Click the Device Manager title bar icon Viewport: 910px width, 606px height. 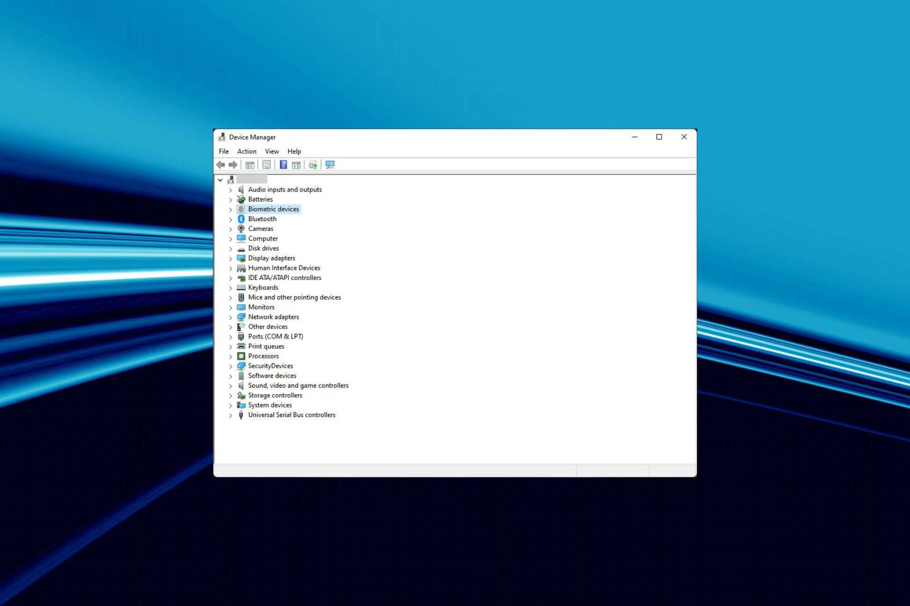point(222,137)
